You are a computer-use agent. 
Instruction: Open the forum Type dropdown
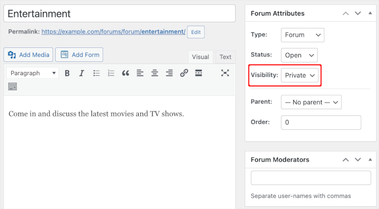[303, 35]
